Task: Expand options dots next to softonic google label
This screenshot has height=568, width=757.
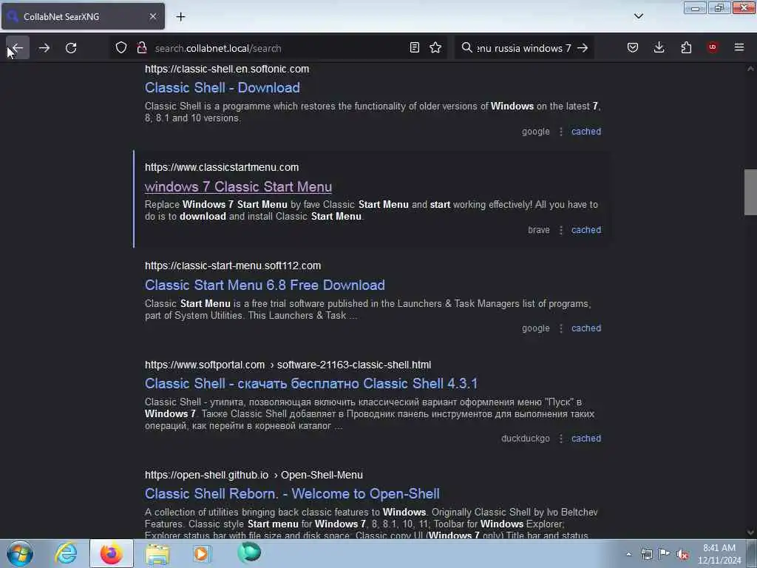Action: coord(560,132)
